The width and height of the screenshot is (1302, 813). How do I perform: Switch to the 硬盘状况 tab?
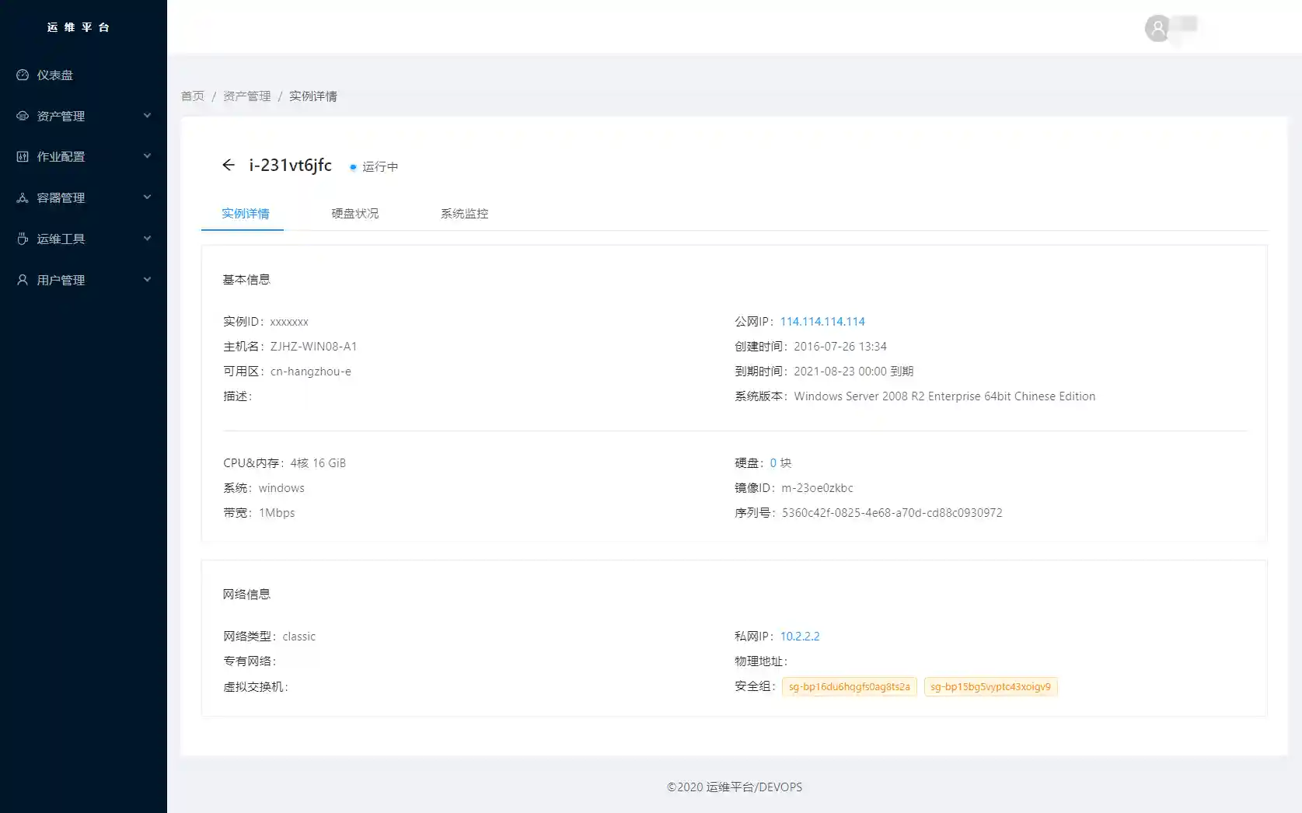[355, 214]
